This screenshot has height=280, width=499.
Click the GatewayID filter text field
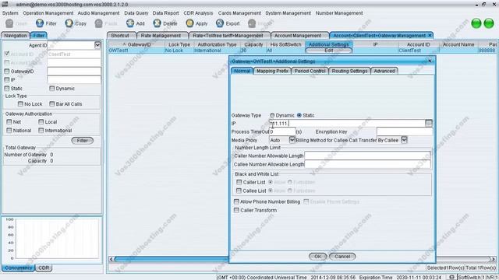tap(74, 71)
